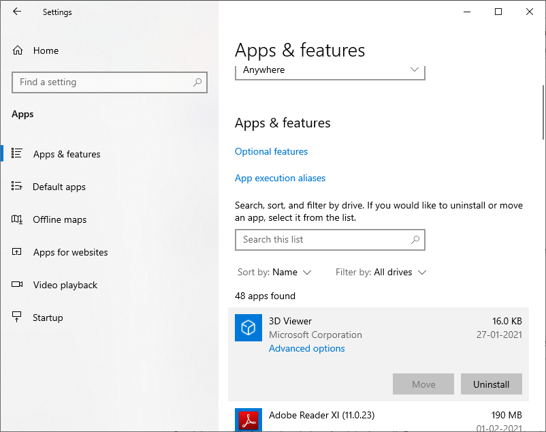
Task: Open the Optional features link
Action: [x=271, y=151]
